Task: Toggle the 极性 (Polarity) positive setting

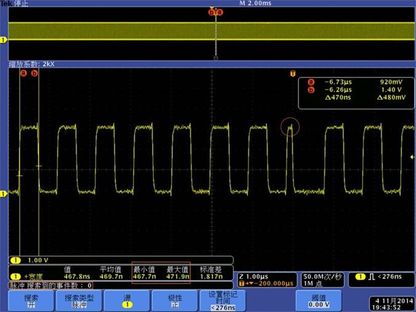Action: 175,300
